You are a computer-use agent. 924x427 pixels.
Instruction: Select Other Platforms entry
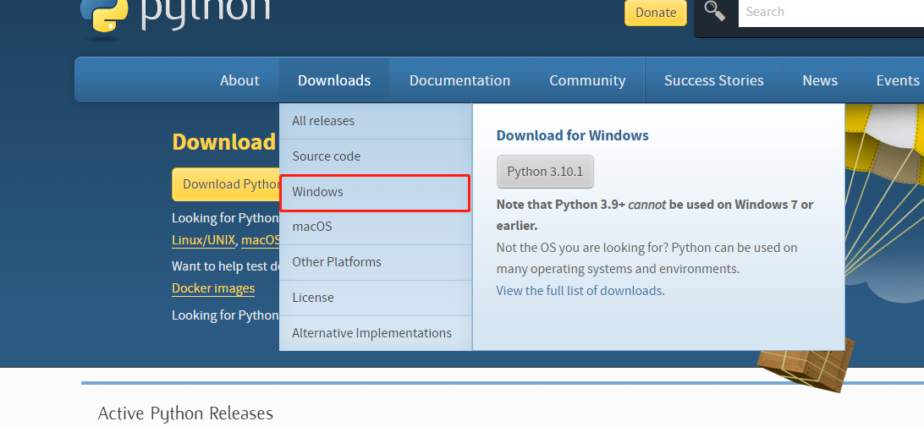[337, 262]
